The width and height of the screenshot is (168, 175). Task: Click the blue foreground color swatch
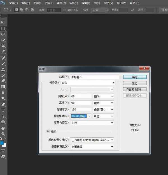[2, 143]
